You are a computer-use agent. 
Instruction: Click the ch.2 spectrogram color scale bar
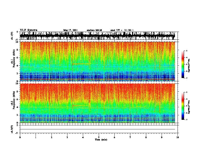point(183,106)
